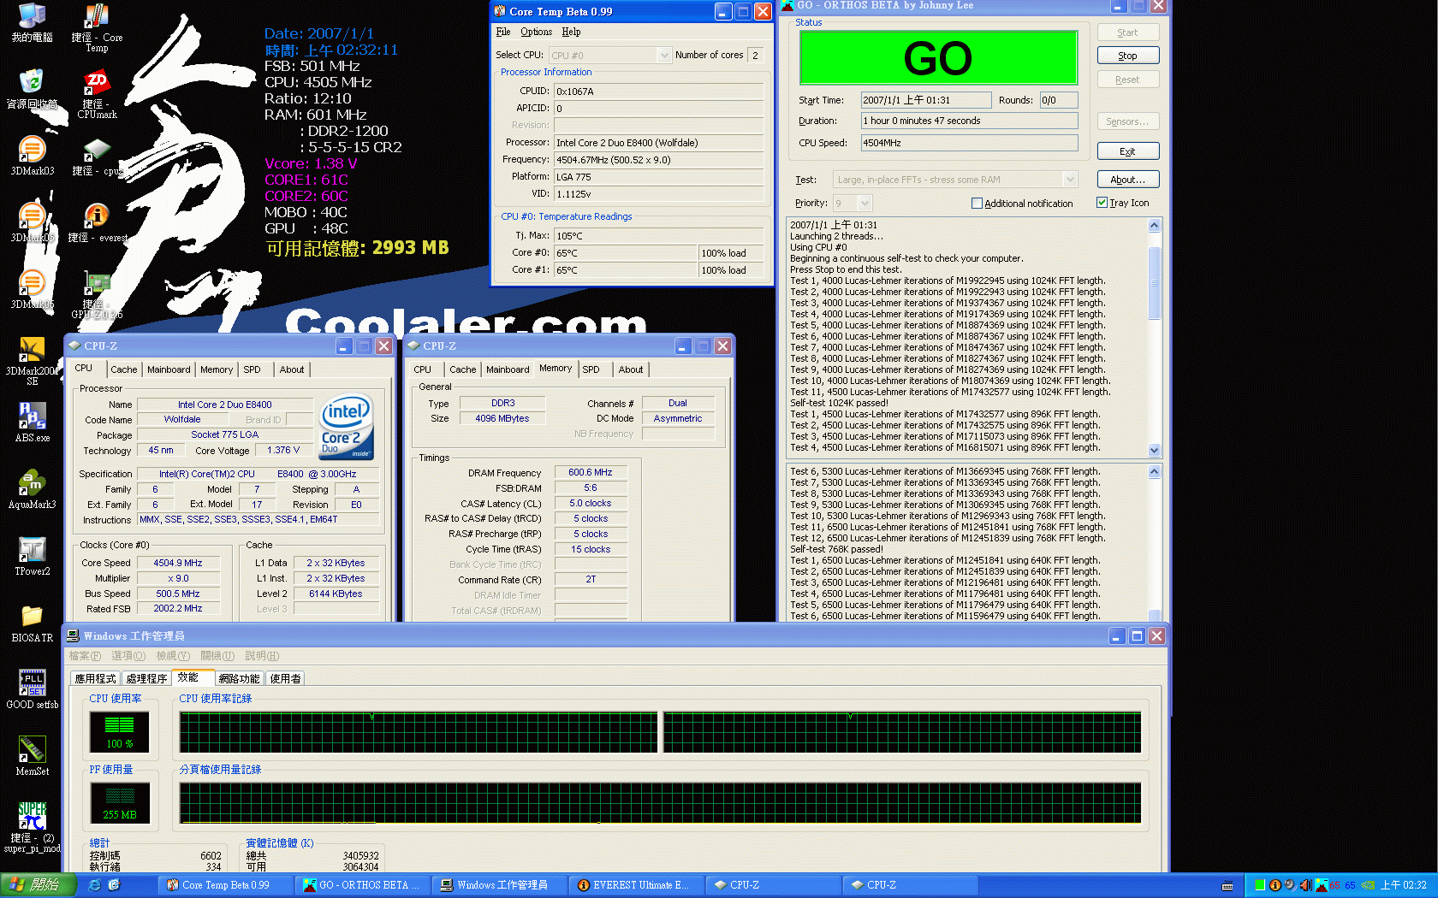Viewport: 1438px width, 898px height.
Task: Switch to the Cache tab in left CPU-Z
Action: tap(123, 369)
